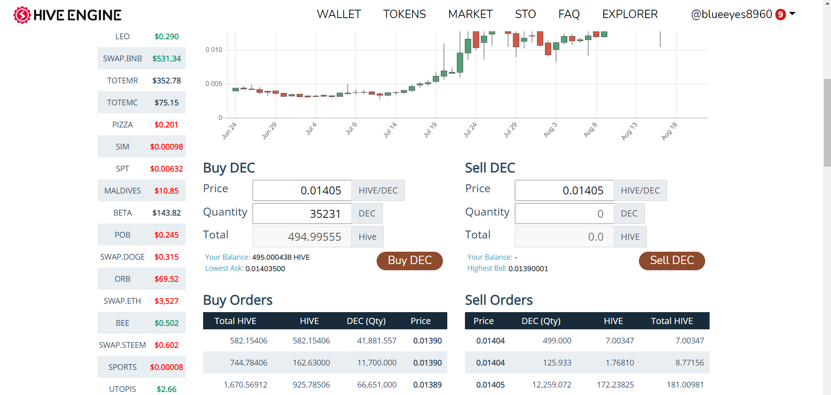Select TOTEMR token row
Screen dimensions: 831x395
pyautogui.click(x=142, y=80)
